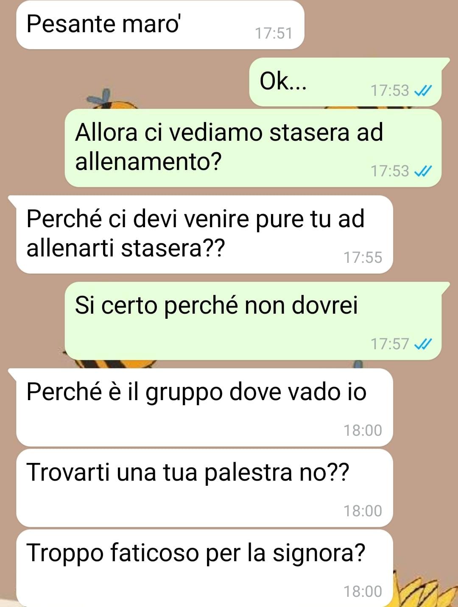Click the 17:51 timestamp

coord(274,33)
